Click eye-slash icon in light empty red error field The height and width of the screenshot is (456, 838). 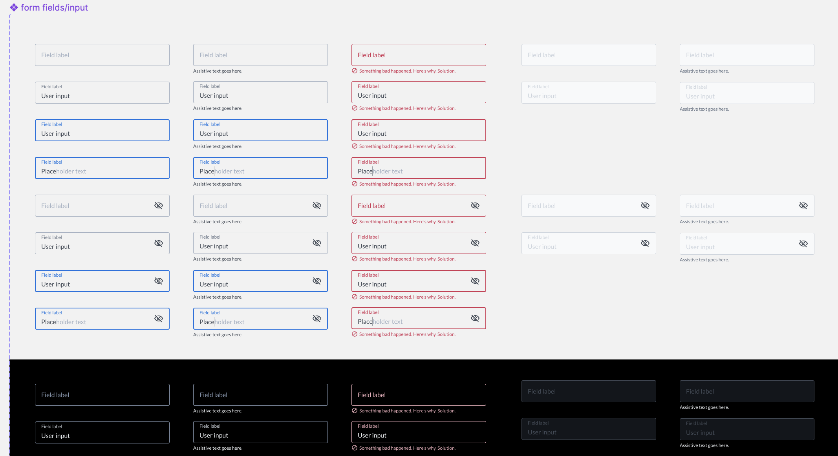pos(475,206)
